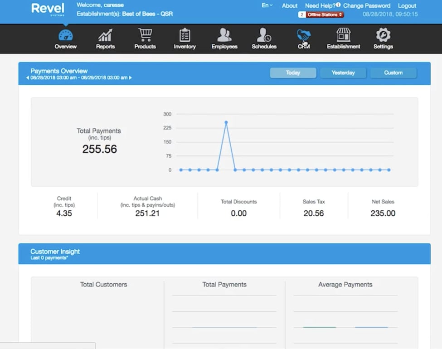The image size is (442, 349).
Task: Advance to next date range arrow
Action: coord(131,78)
